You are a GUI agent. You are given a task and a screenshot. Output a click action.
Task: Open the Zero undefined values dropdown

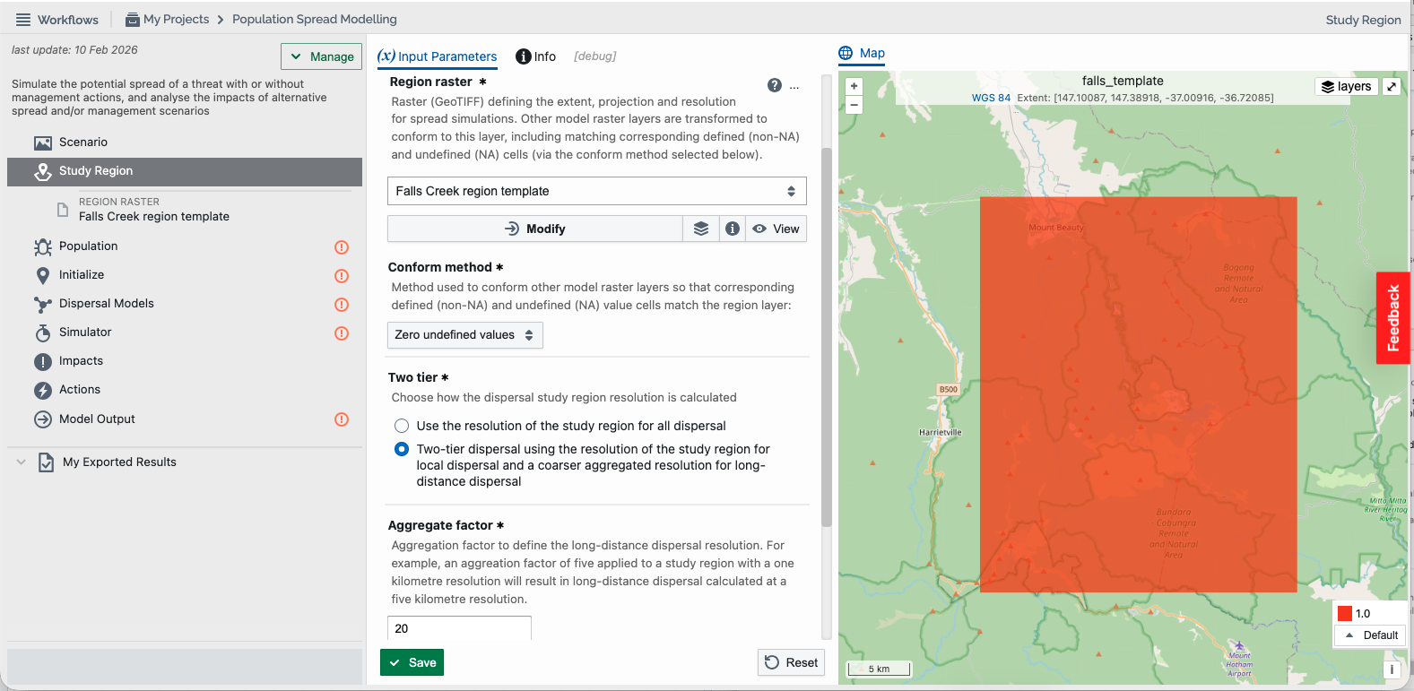click(465, 335)
